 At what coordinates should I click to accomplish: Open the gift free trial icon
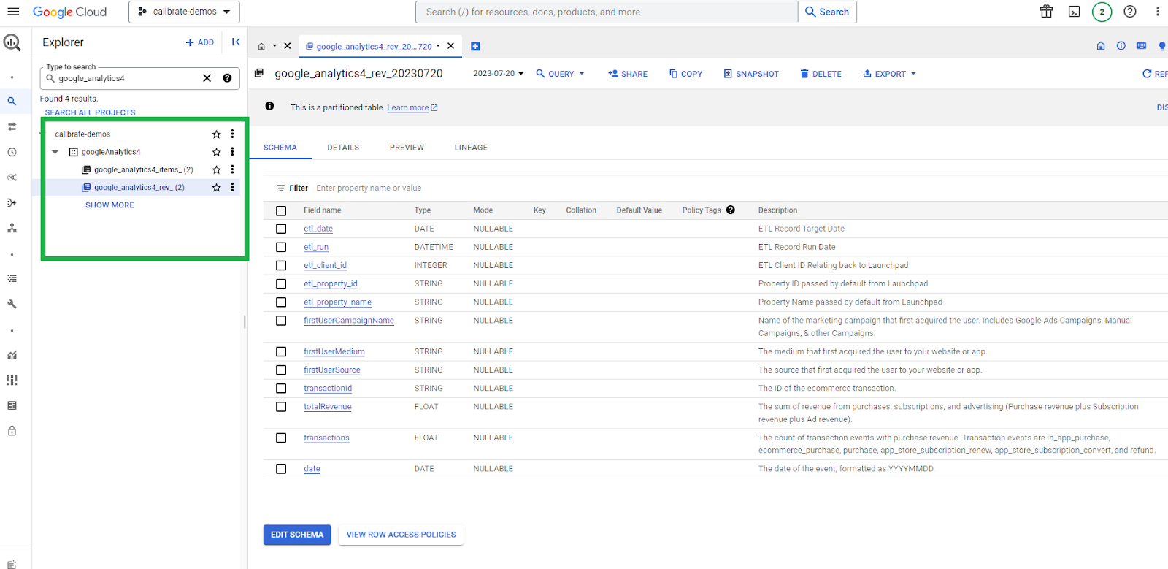pos(1046,12)
